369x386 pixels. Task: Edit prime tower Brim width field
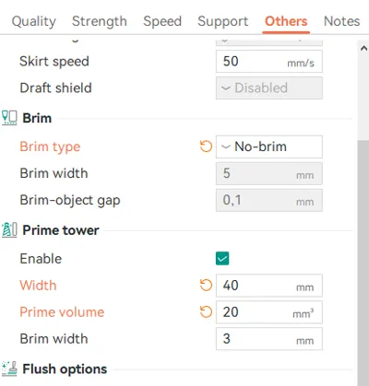click(269, 339)
